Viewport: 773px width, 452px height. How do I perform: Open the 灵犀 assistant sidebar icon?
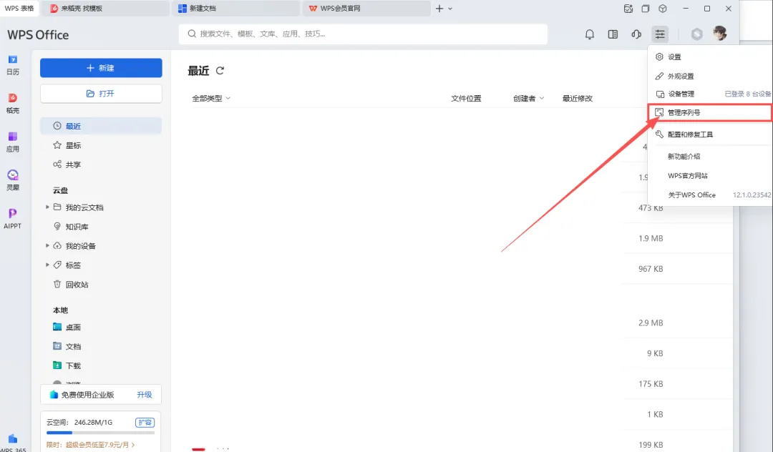[x=13, y=180]
